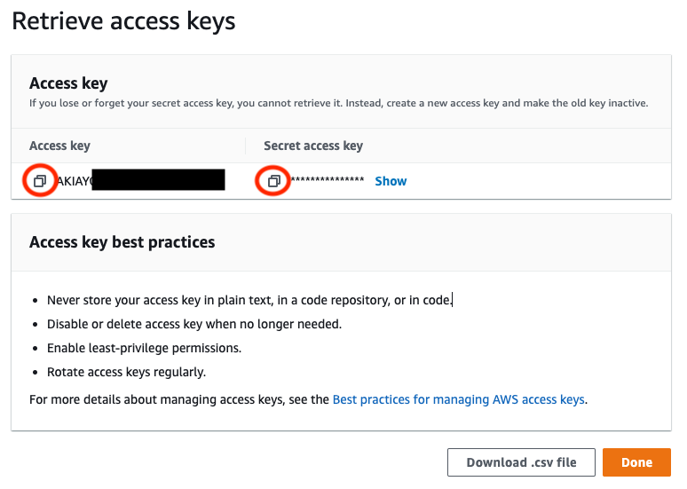Viewport: 687px width, 489px height.
Task: Click the lose or forget secret key notice
Action: tap(339, 103)
